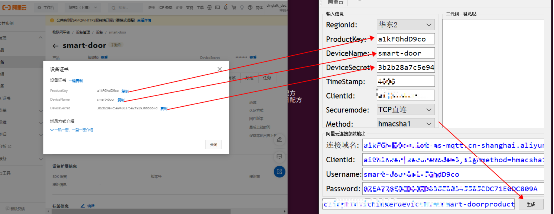Click the Username output field
The height and width of the screenshot is (214, 554).
tap(453, 174)
